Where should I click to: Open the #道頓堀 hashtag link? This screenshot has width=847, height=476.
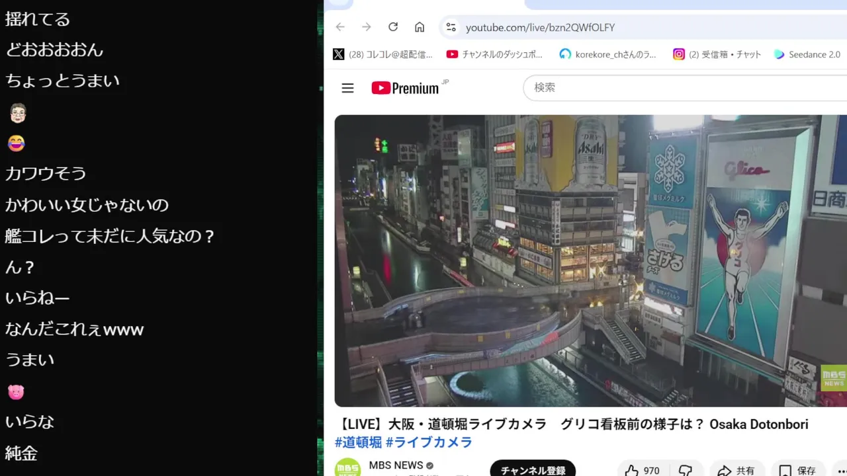358,442
